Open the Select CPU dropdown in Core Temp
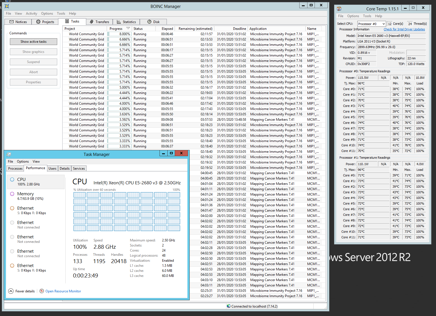Viewport: 436px width, 316px height. pos(371,24)
